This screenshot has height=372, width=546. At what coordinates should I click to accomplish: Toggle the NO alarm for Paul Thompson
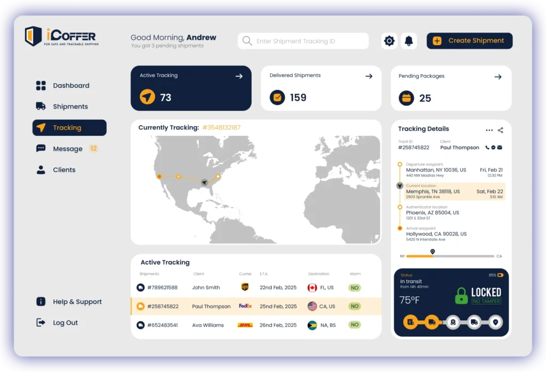pyautogui.click(x=354, y=307)
